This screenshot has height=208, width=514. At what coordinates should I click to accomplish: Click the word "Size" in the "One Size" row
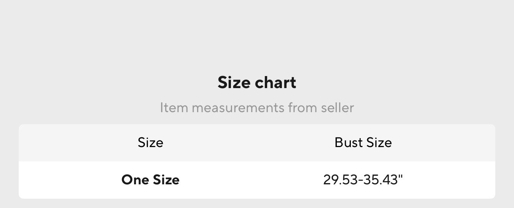click(166, 180)
